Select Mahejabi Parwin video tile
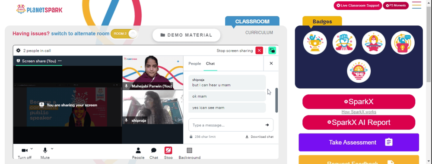This screenshot has width=432, height=164. click(153, 73)
